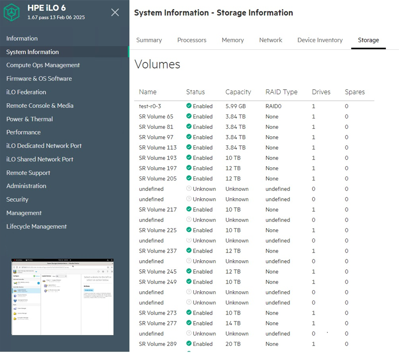Go to Power & Thermal

coord(30,119)
